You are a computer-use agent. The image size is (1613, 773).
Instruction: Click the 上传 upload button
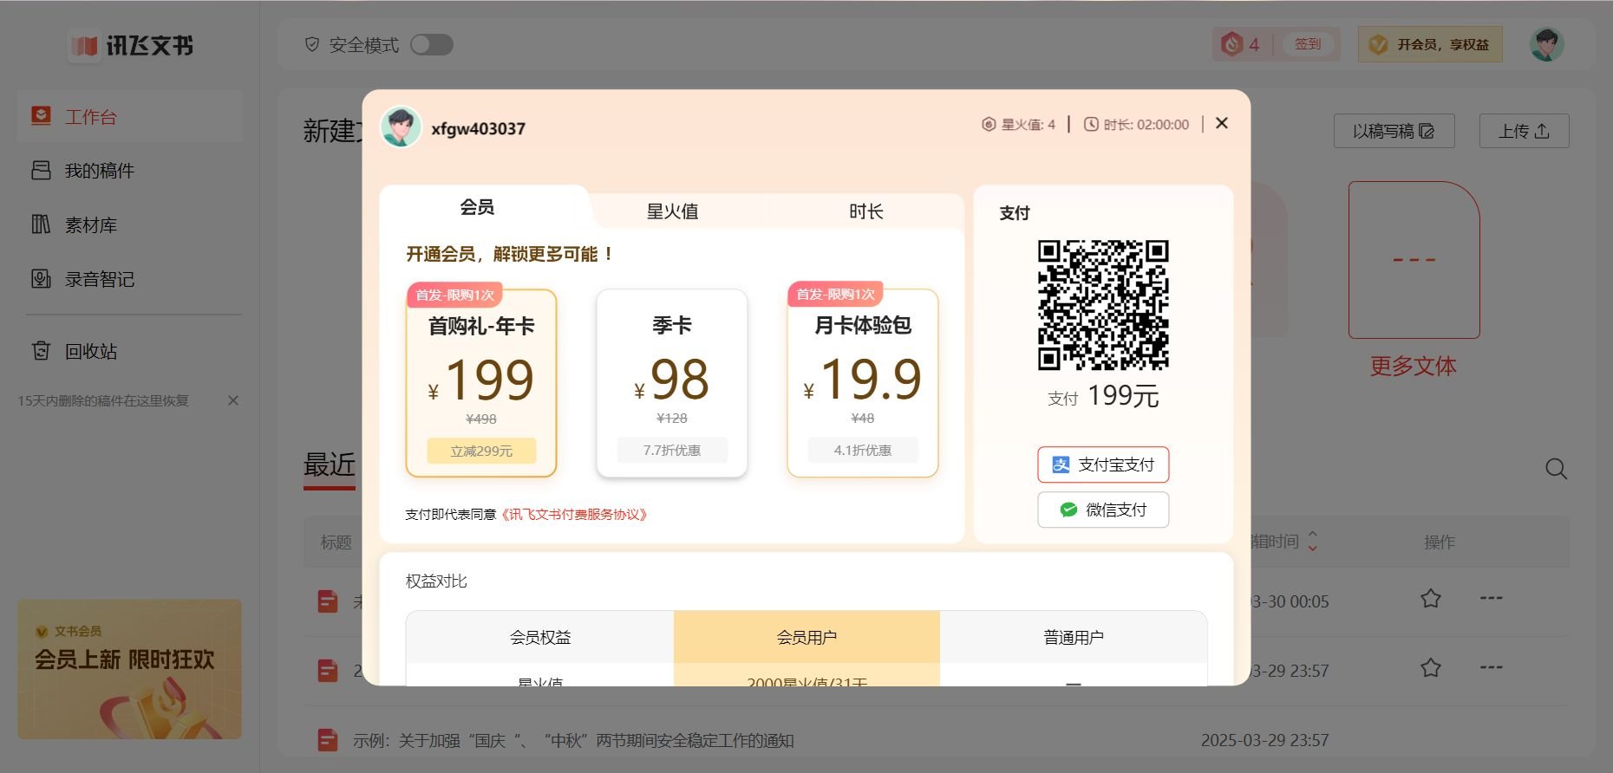coord(1524,131)
